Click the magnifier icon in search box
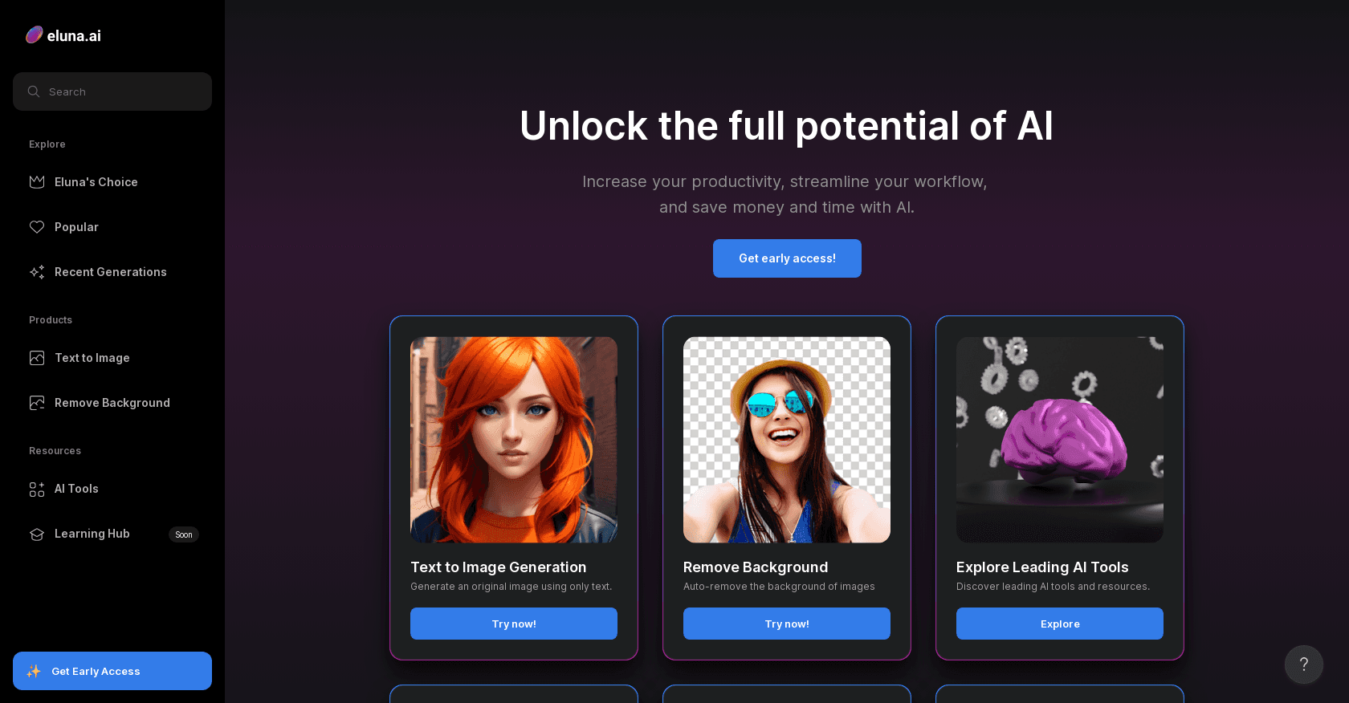This screenshot has width=1349, height=703. pos(34,91)
